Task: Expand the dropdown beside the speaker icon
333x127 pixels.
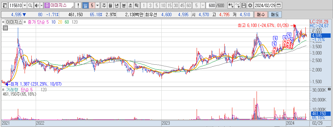Action: click(41, 5)
